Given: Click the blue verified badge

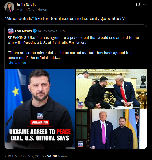Looking at the screenshot, I should tap(35, 31).
